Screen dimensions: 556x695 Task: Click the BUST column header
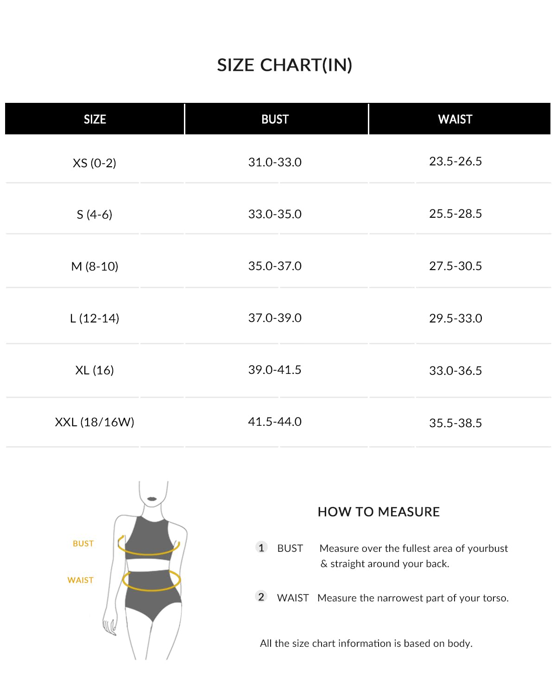point(275,119)
